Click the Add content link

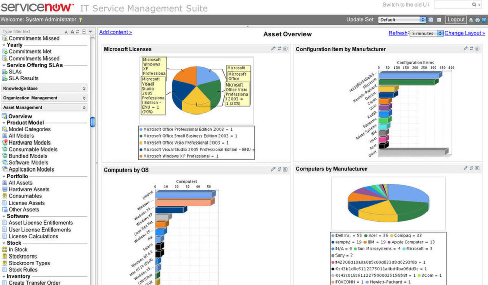coord(115,32)
